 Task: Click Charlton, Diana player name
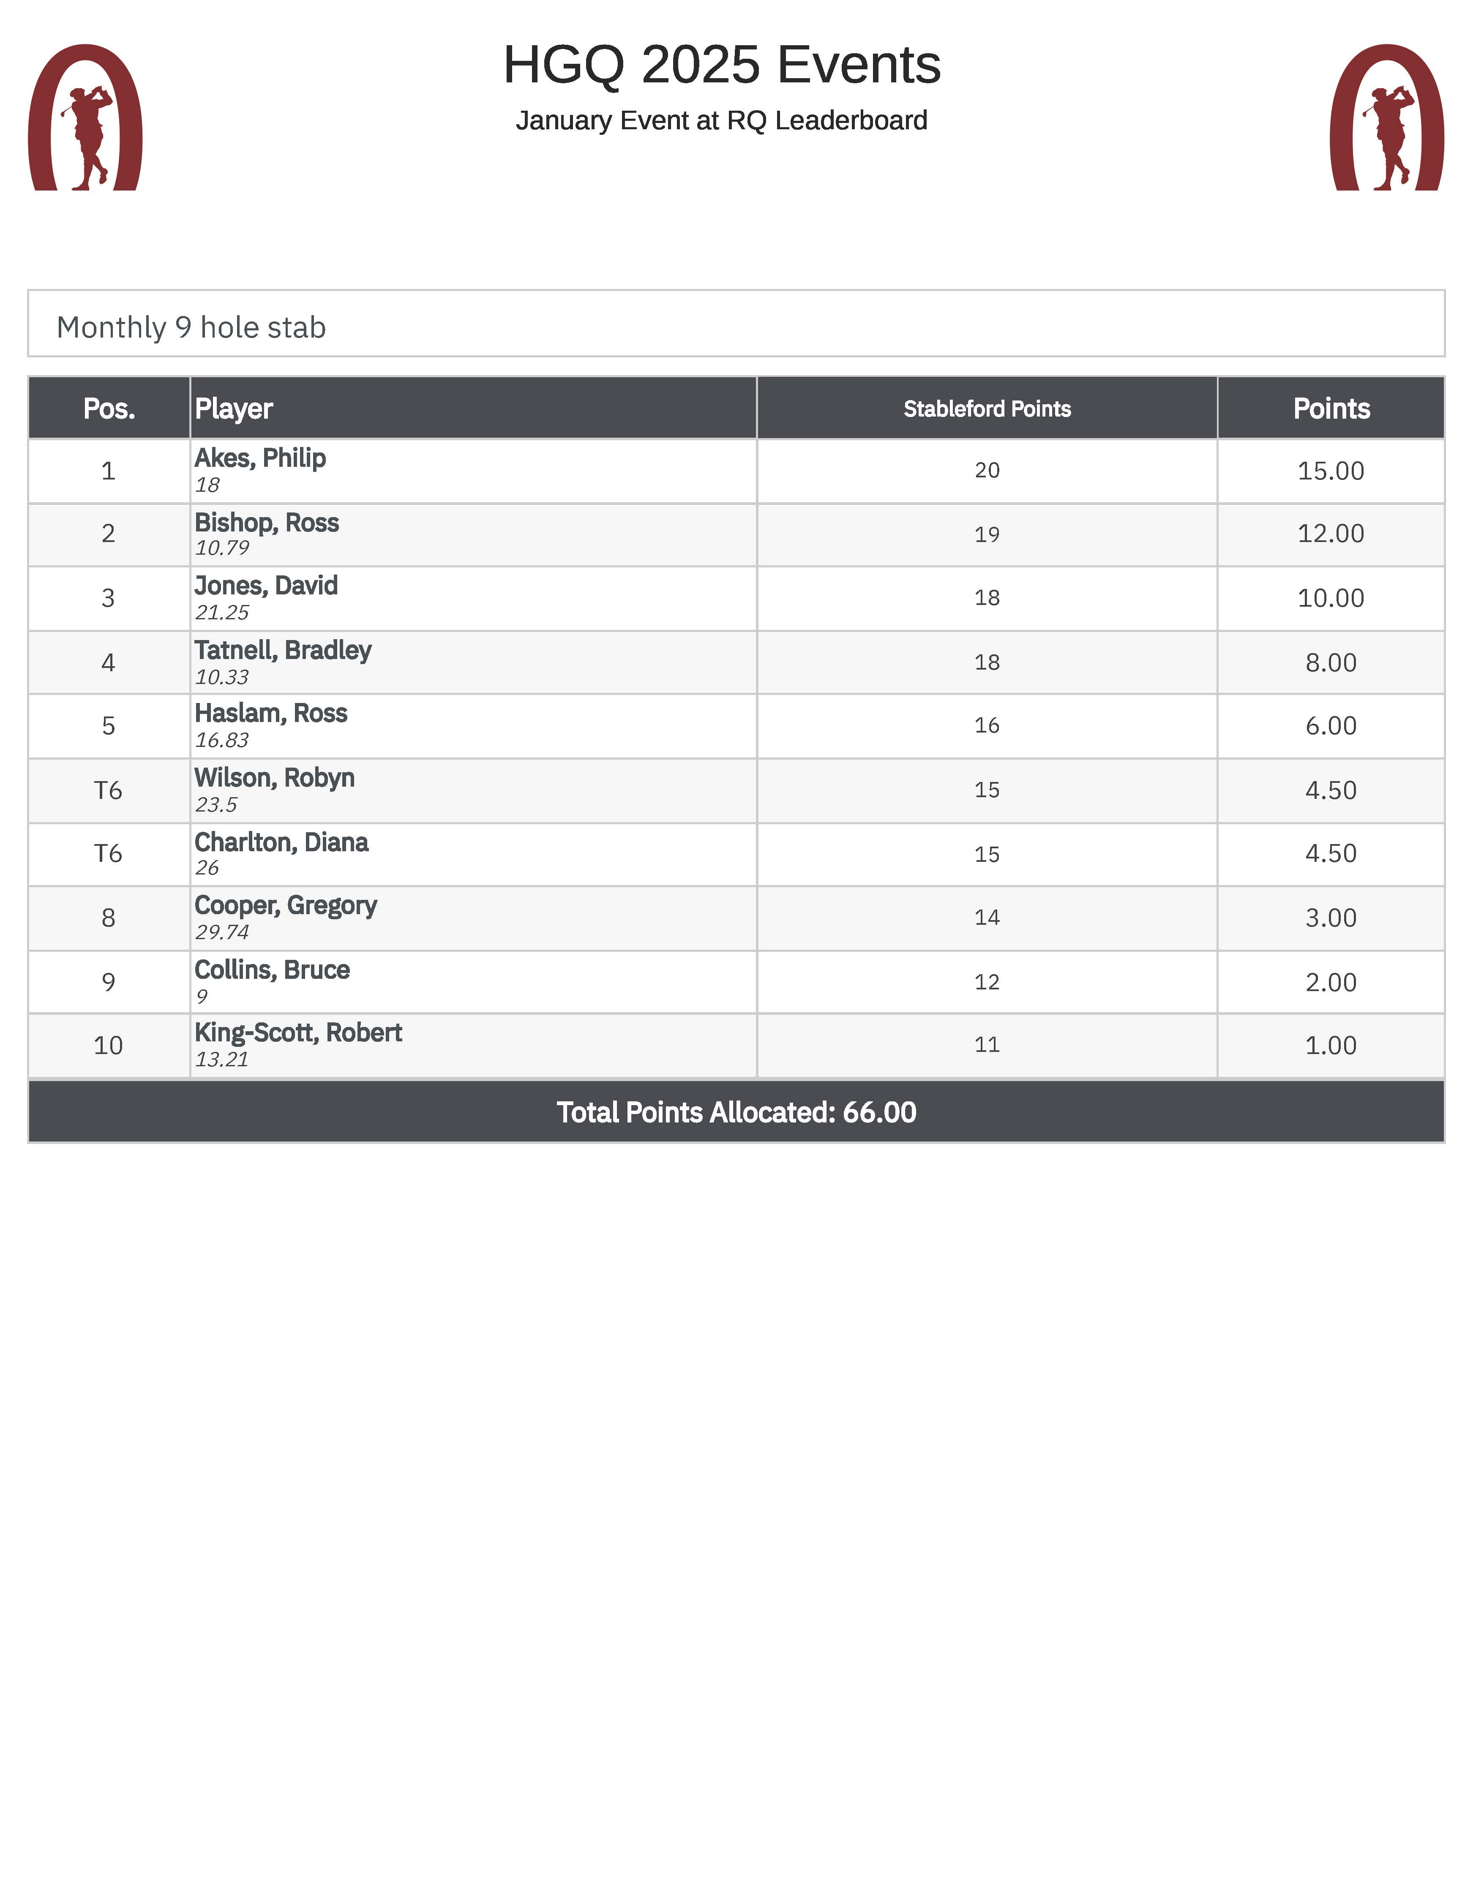coord(281,842)
